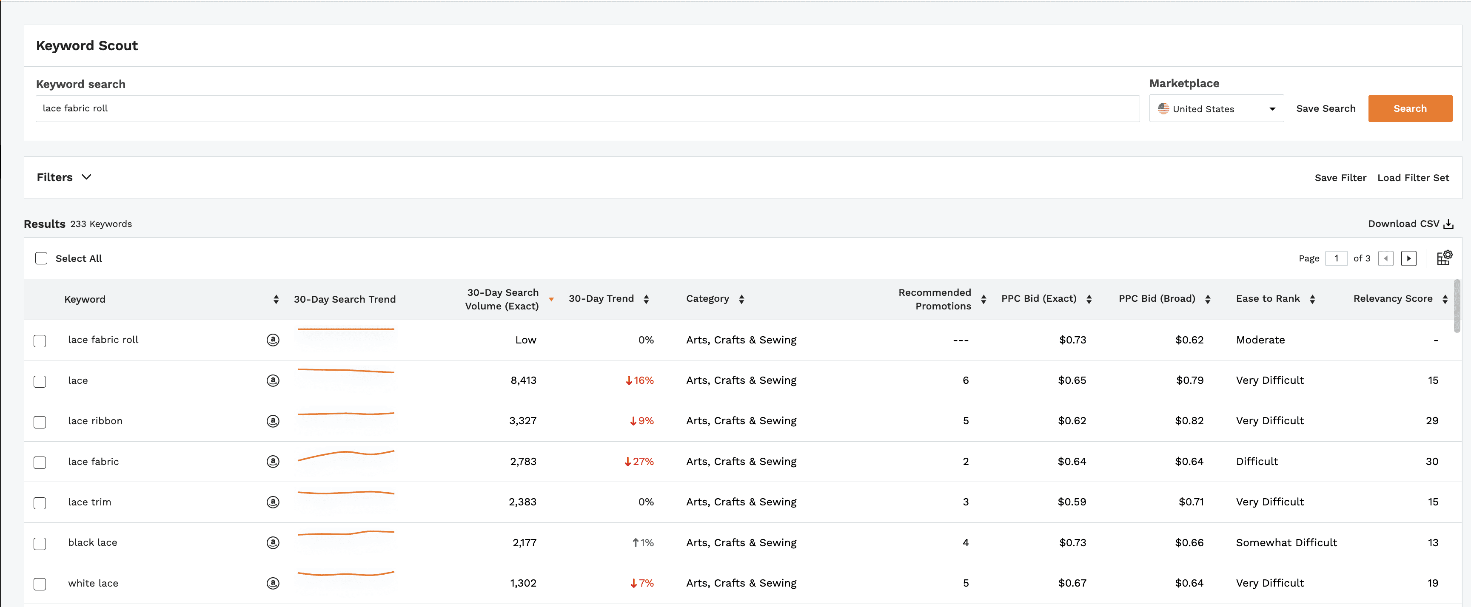Tick the Select All checkbox

pos(41,258)
